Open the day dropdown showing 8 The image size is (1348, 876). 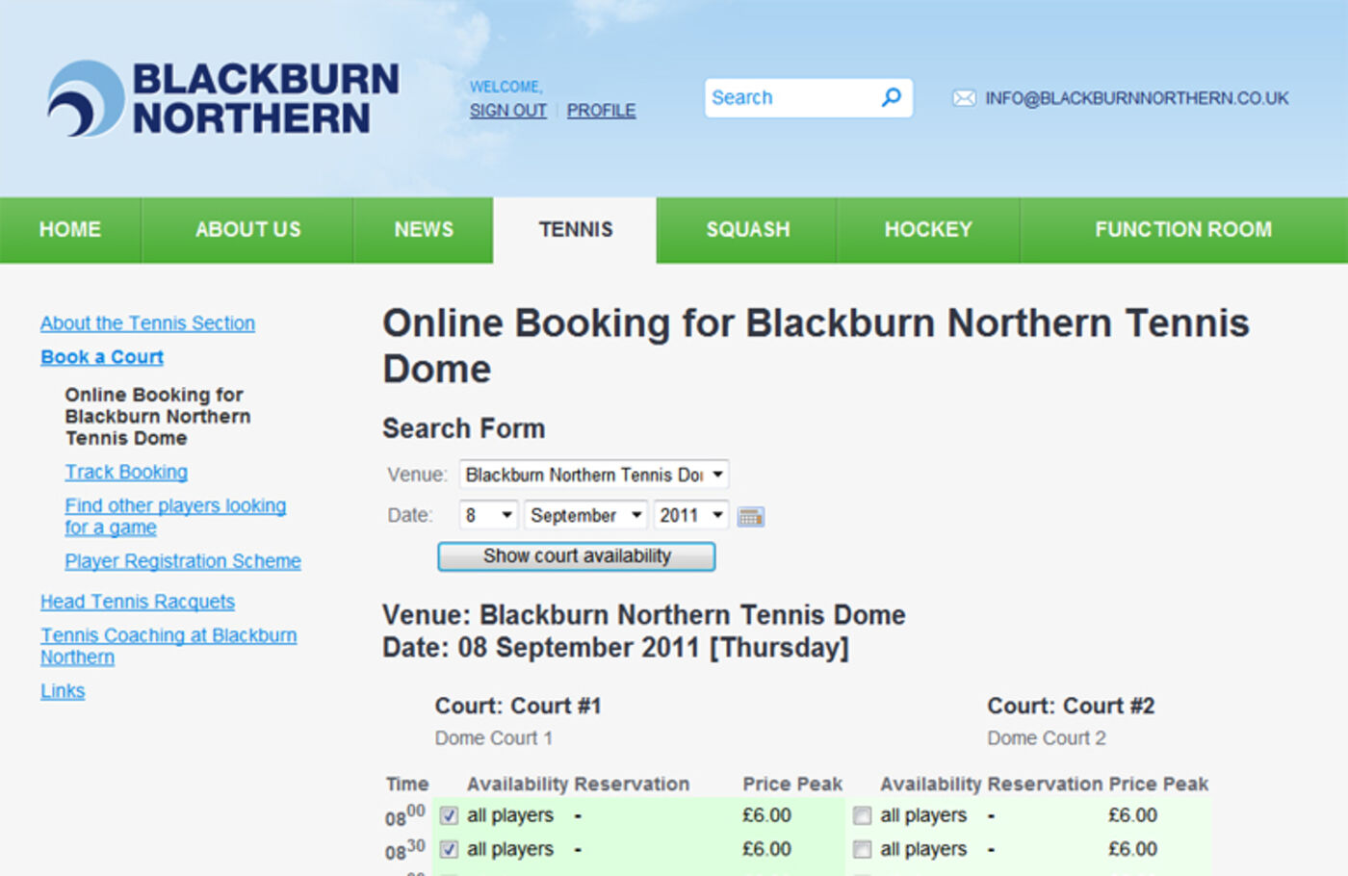pyautogui.click(x=488, y=515)
